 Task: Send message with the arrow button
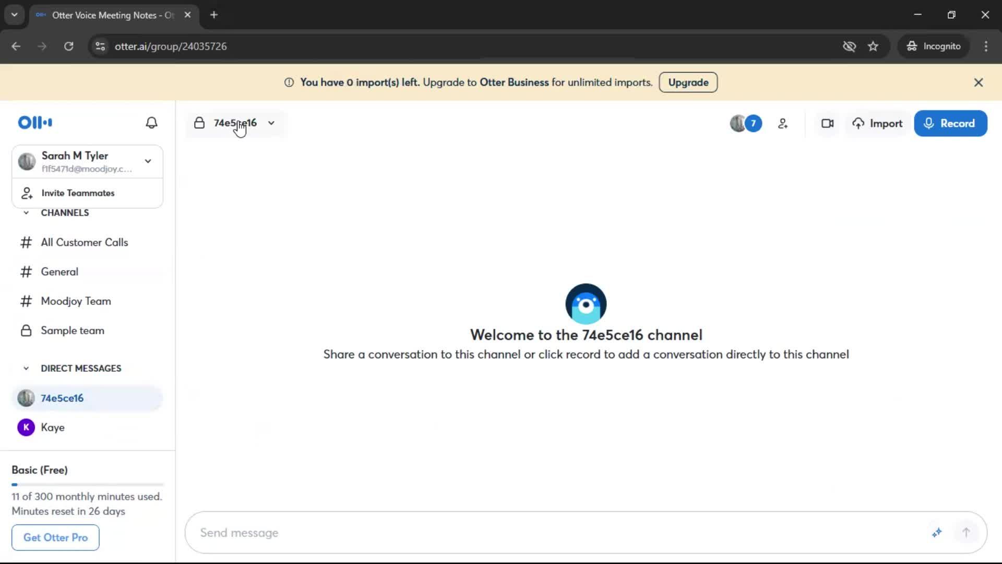pos(966,533)
